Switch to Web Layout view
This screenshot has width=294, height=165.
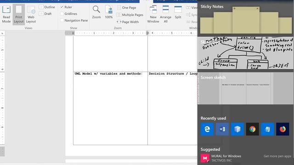tap(31, 14)
